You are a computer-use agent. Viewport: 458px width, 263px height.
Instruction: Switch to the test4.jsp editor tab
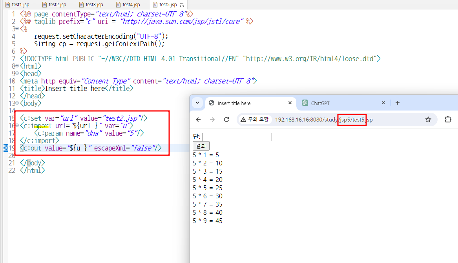point(128,5)
